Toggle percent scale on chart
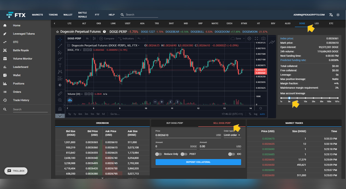Screen dimensions: 346x189 tap(250, 114)
